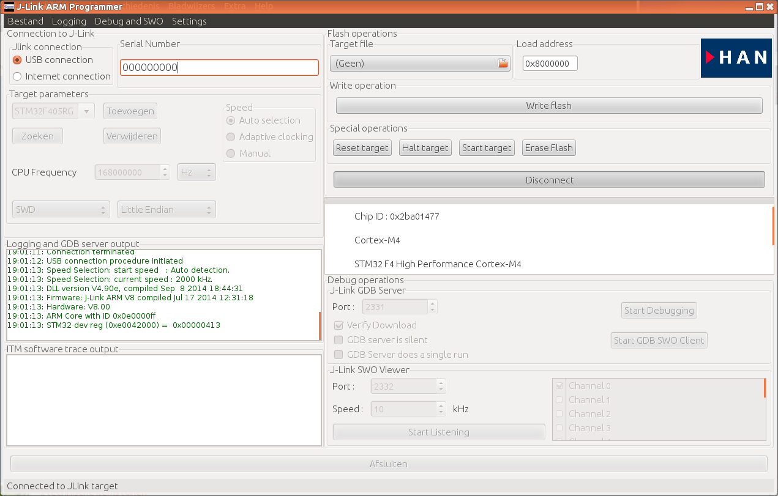
Task: Click the Toevoegen button
Action: [130, 111]
